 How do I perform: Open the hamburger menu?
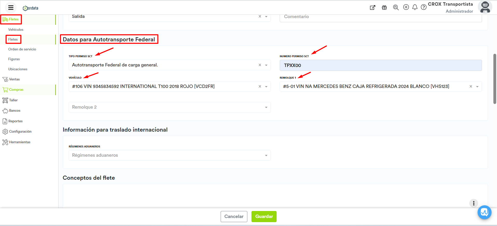(11, 7)
